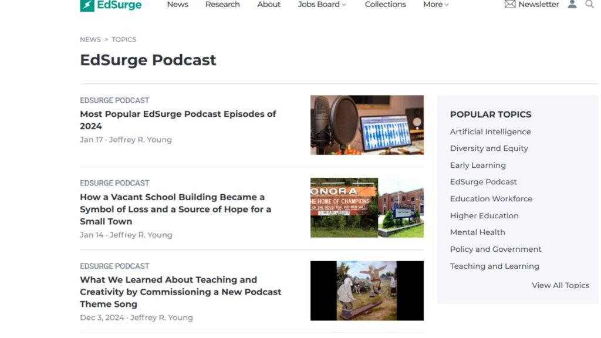The height and width of the screenshot is (338, 601).
Task: Click the Newsletter envelope icon
Action: [510, 5]
